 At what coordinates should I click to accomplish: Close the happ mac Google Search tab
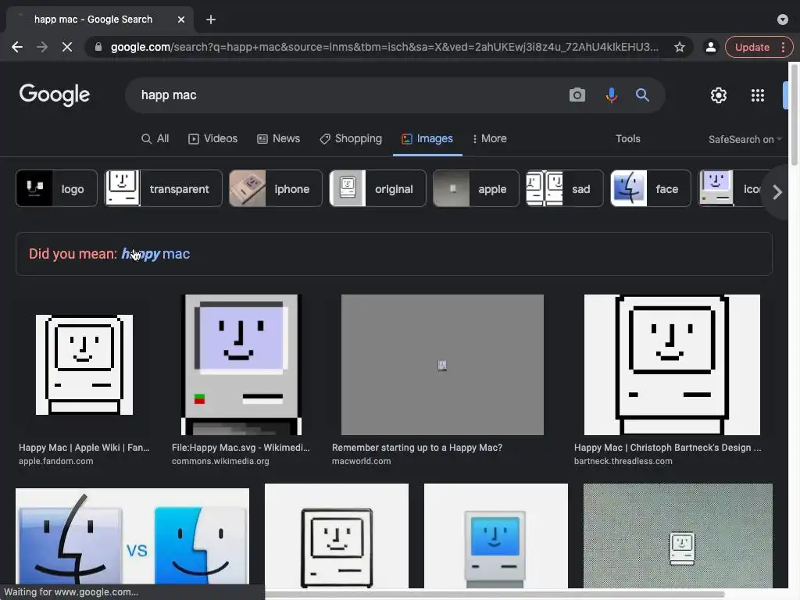click(181, 20)
